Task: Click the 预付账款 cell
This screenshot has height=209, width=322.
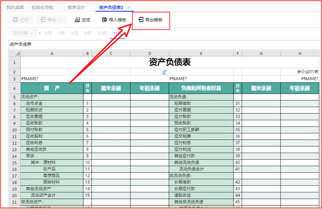Action: pos(52,129)
